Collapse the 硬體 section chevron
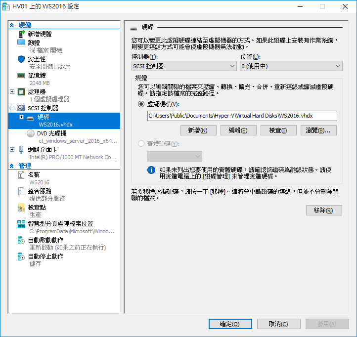357x337 pixels. pos(12,25)
